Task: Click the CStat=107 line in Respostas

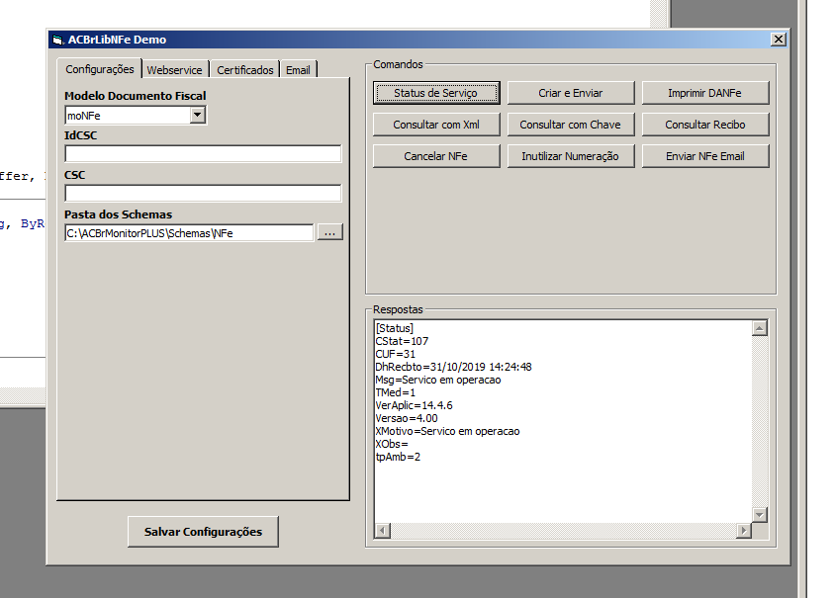Action: pyautogui.click(x=402, y=341)
